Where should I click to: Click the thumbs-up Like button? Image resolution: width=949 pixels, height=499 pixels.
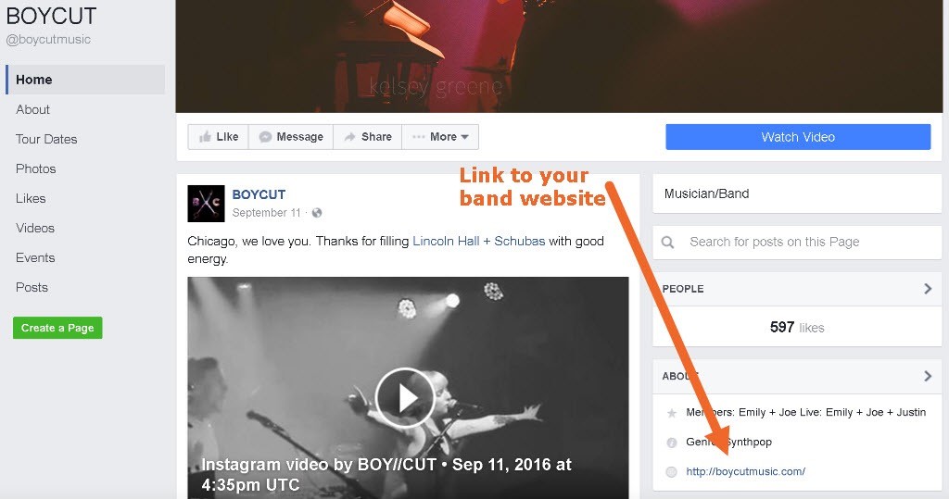[x=218, y=137]
